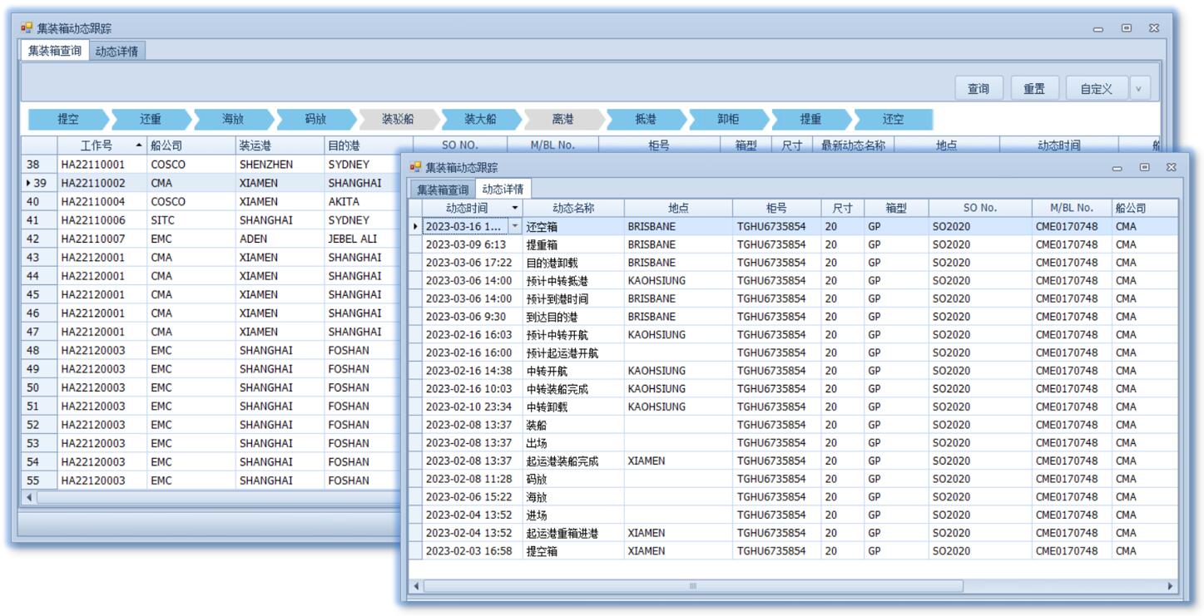The image size is (1204, 616).
Task: Click the left arrow of back window scrollbar
Action: coord(32,497)
